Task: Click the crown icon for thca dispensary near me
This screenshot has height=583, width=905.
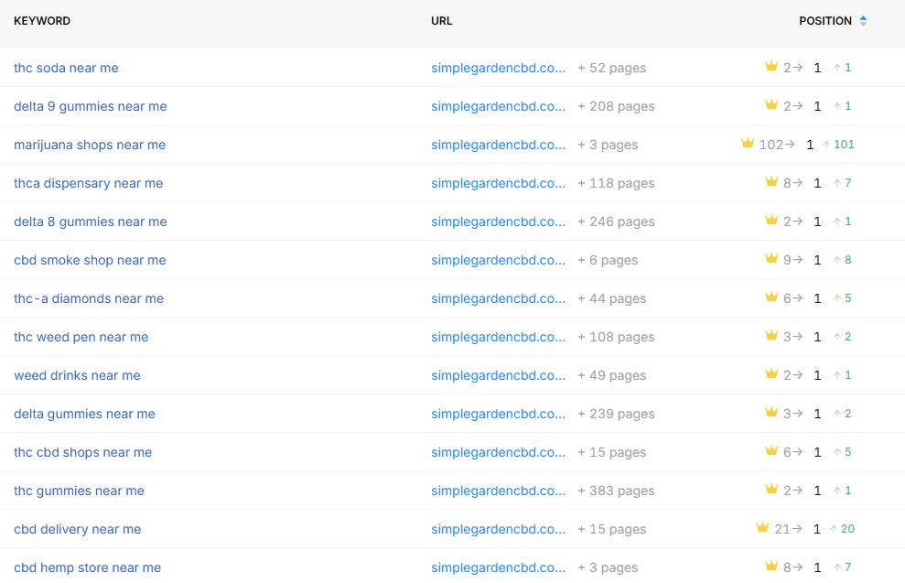Action: point(771,181)
